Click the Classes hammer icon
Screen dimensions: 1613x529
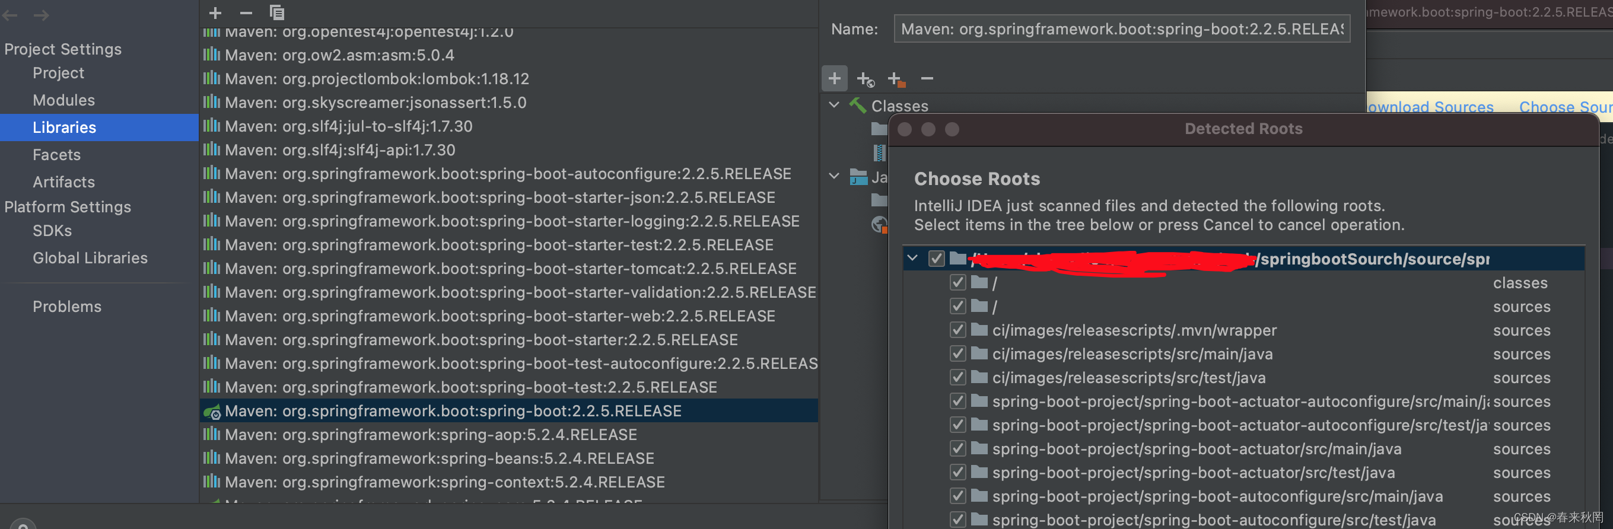(x=858, y=105)
